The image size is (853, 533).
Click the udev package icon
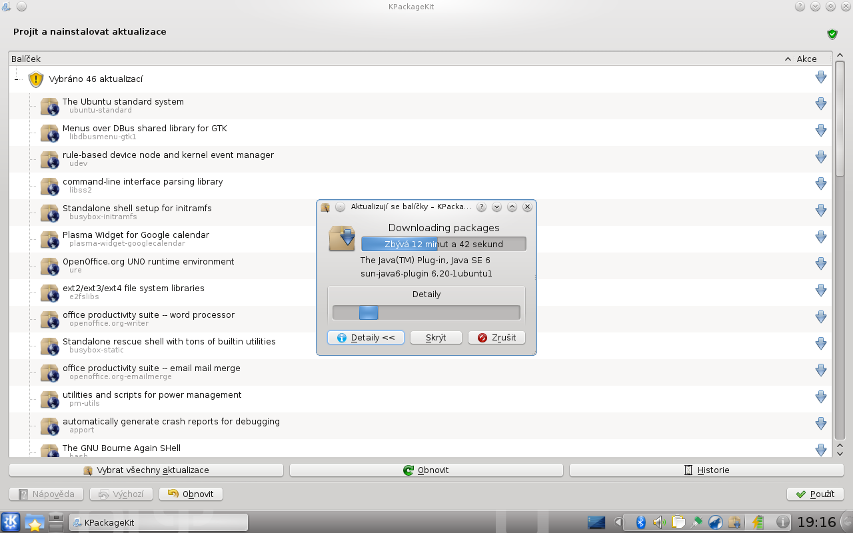49,160
